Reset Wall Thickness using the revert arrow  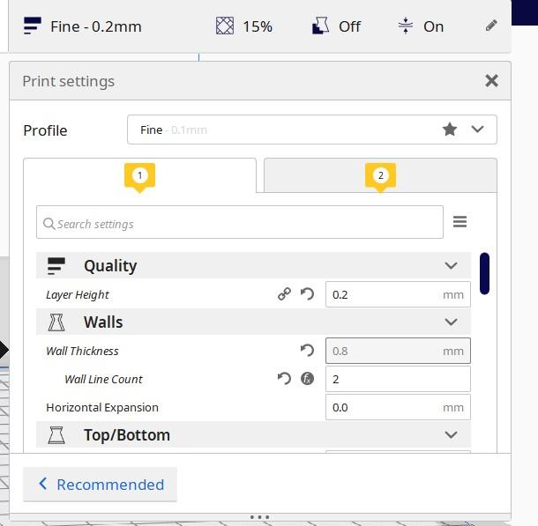point(307,350)
